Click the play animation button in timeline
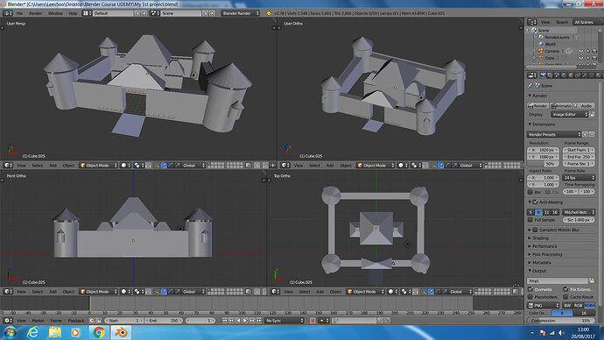Image resolution: width=604 pixels, height=340 pixels. coord(245,321)
